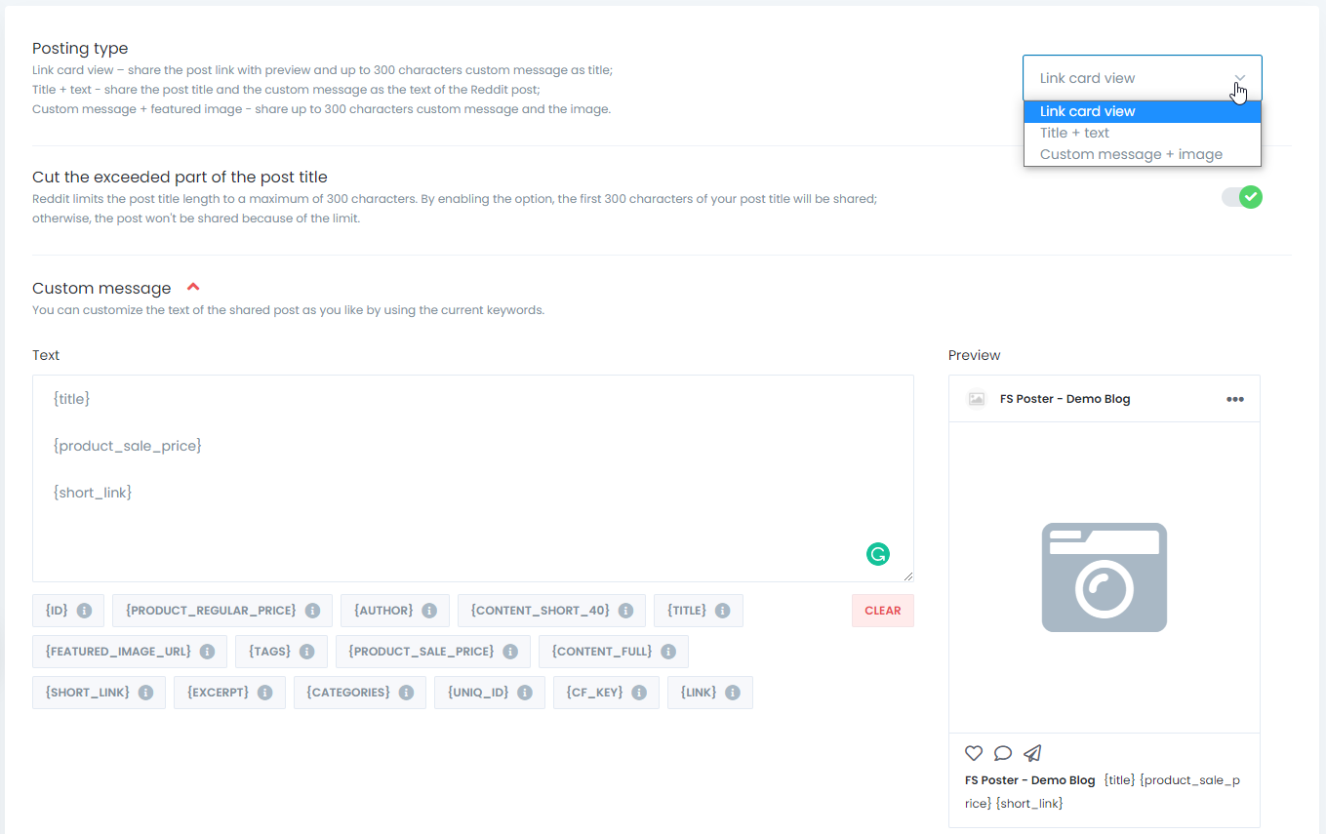Insert the {TITLE} keyword tag
The image size is (1326, 834).
[699, 611]
